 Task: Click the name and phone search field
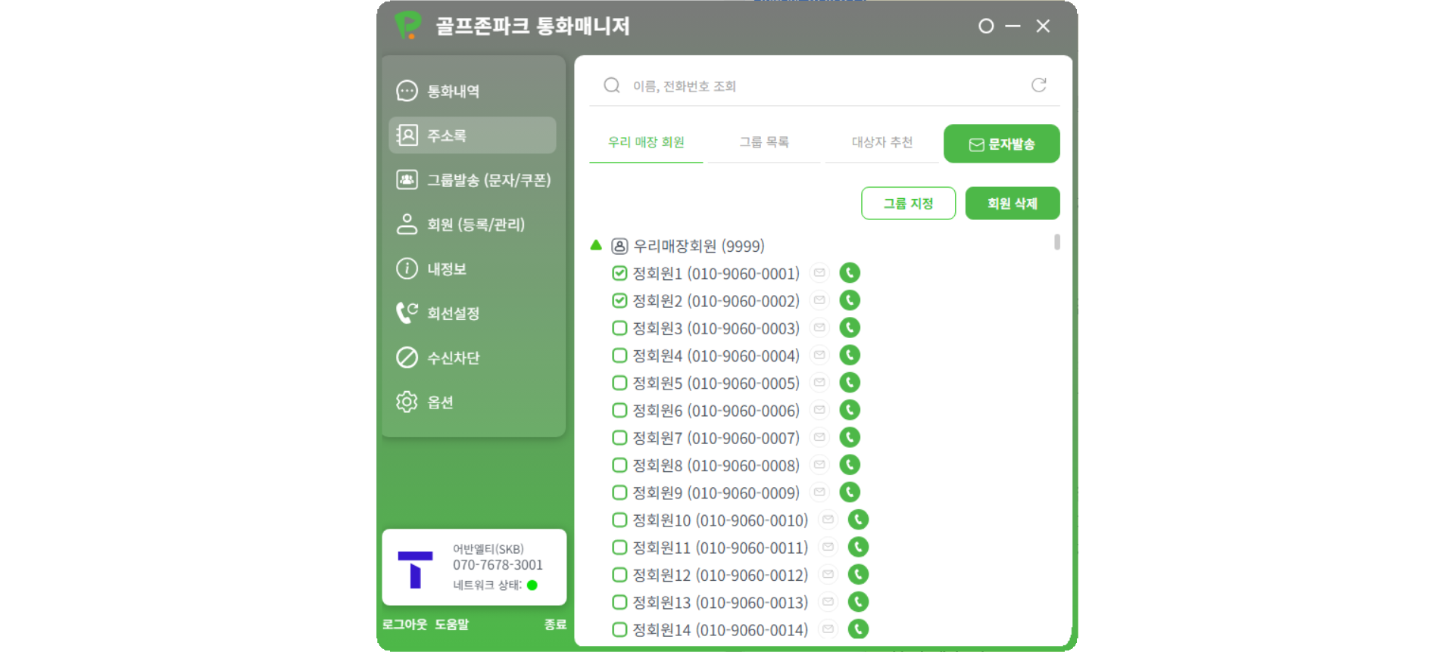coord(818,86)
